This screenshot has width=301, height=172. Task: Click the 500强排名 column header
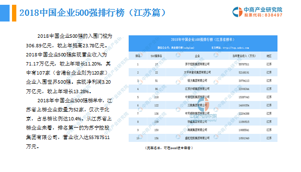[156, 56]
